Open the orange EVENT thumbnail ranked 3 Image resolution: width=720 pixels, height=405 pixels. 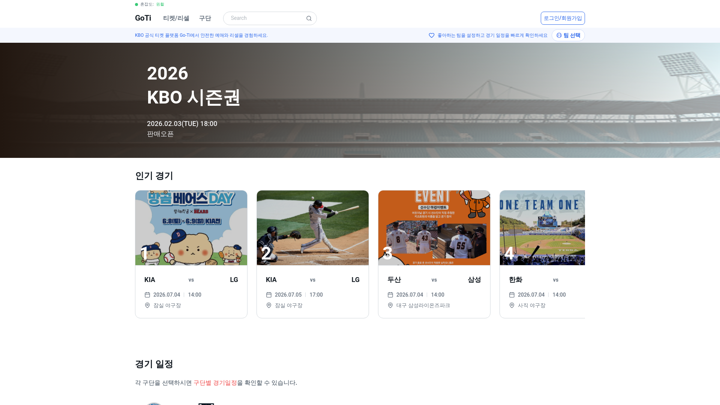[434, 228]
